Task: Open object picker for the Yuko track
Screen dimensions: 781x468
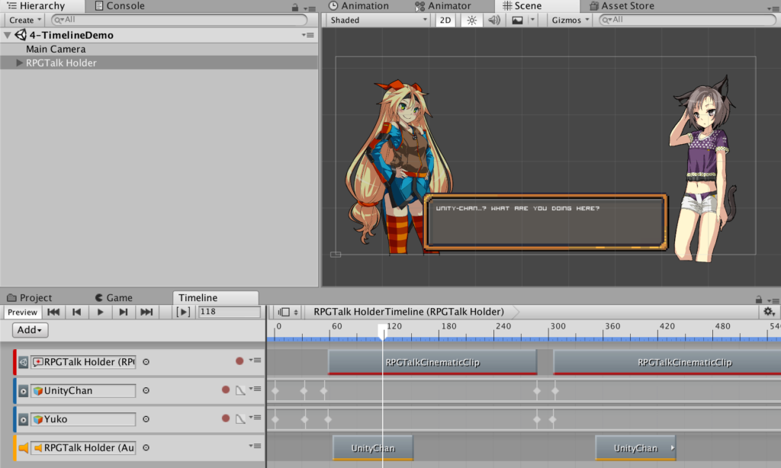Action: [146, 419]
